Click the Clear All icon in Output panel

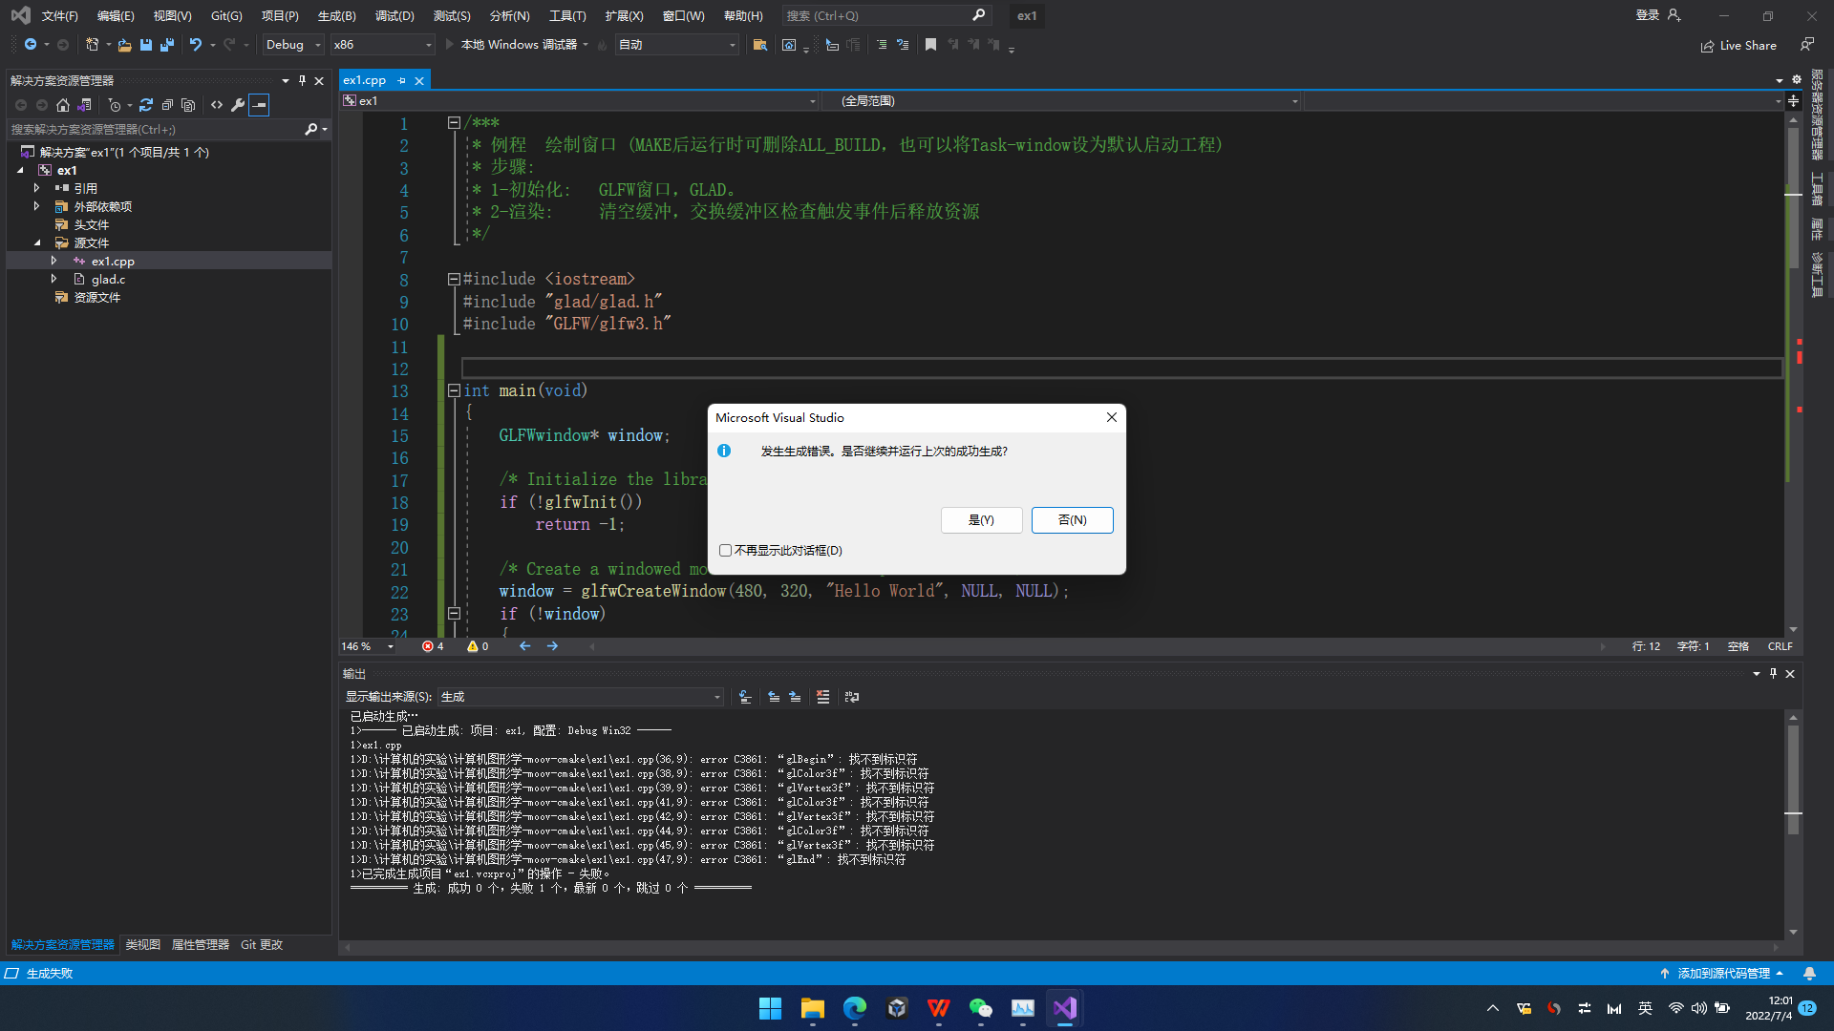click(822, 697)
